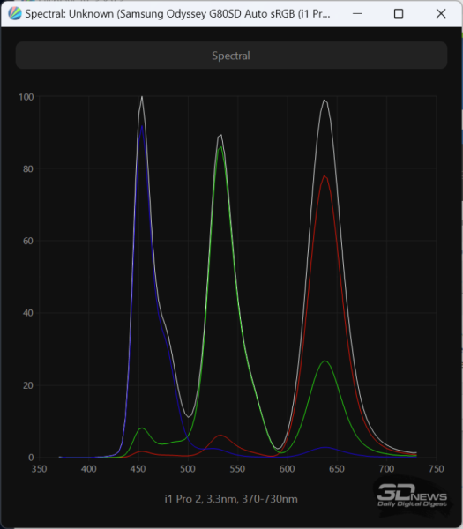Click the red curve peak near 640 nm
The height and width of the screenshot is (529, 463).
point(325,176)
